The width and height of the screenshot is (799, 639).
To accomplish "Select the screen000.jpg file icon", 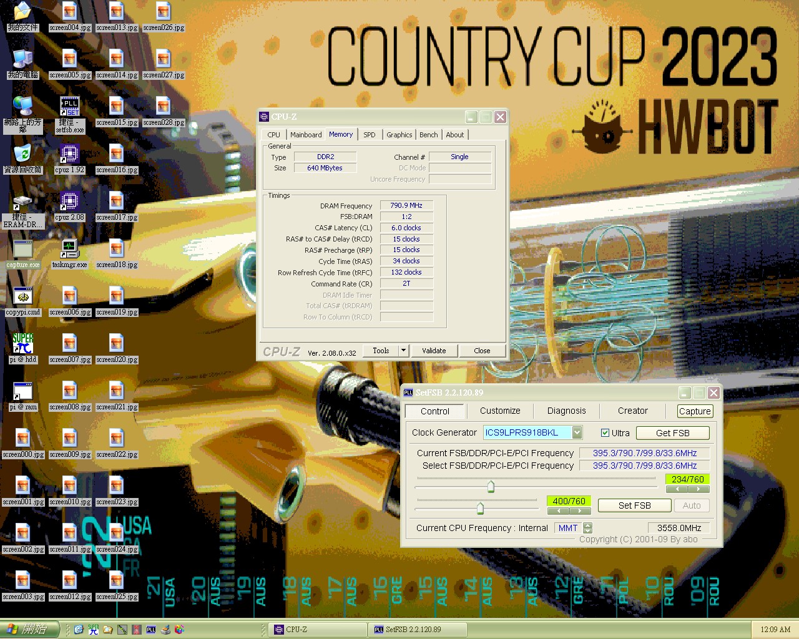I will point(23,443).
